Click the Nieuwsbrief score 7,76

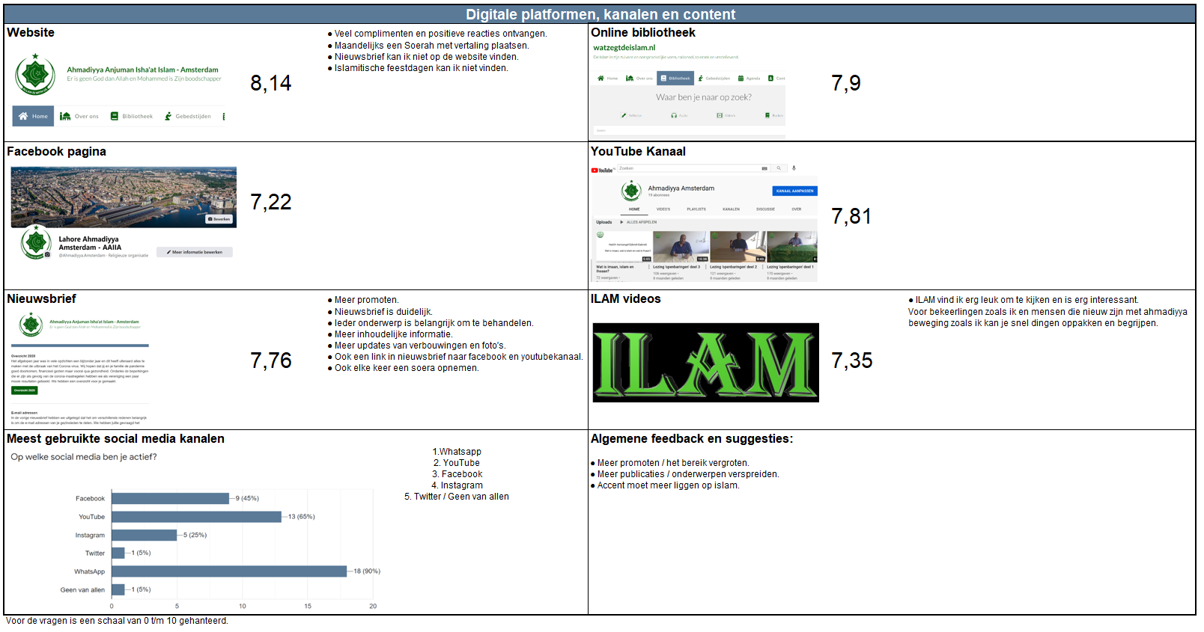271,361
